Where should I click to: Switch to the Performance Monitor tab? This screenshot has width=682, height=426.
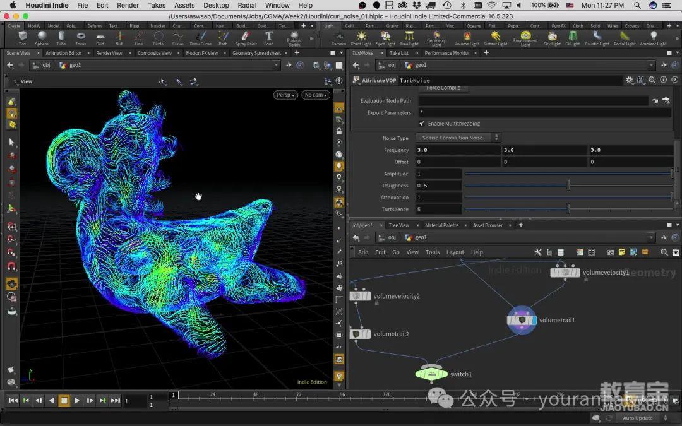[447, 53]
